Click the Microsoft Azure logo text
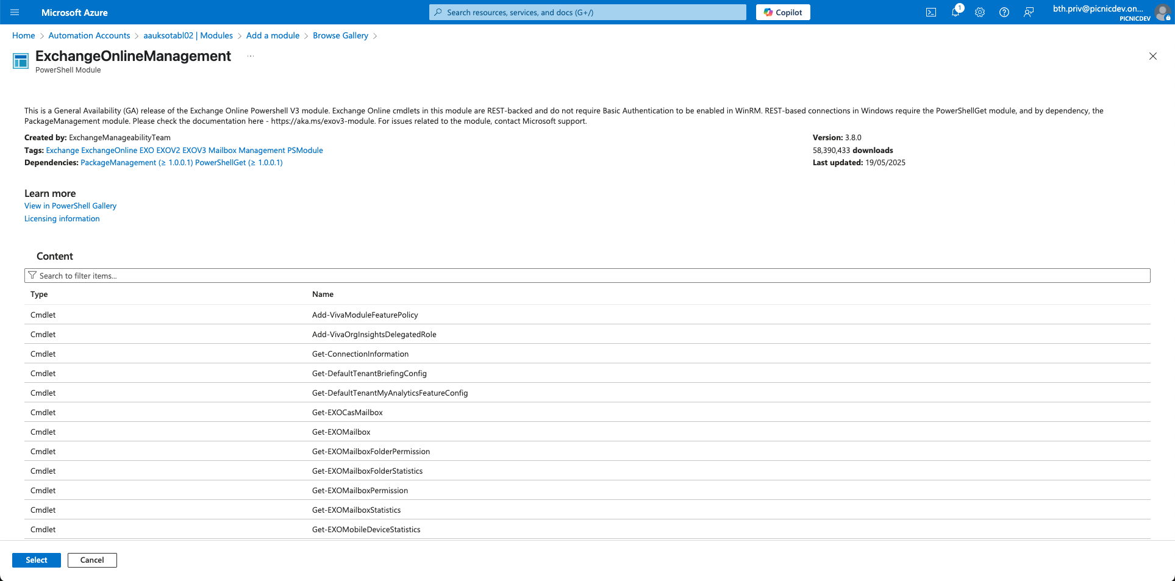1175x581 pixels. tap(74, 12)
